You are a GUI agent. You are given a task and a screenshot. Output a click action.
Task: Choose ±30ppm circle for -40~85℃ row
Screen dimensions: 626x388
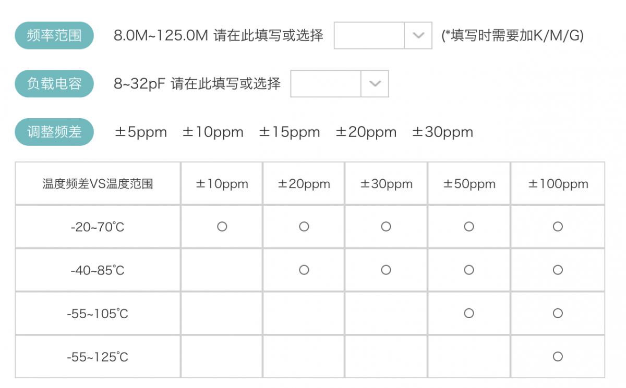[386, 270]
